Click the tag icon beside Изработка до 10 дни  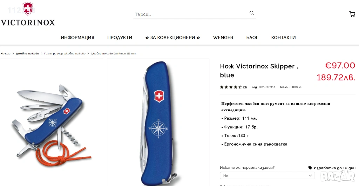[310, 168]
